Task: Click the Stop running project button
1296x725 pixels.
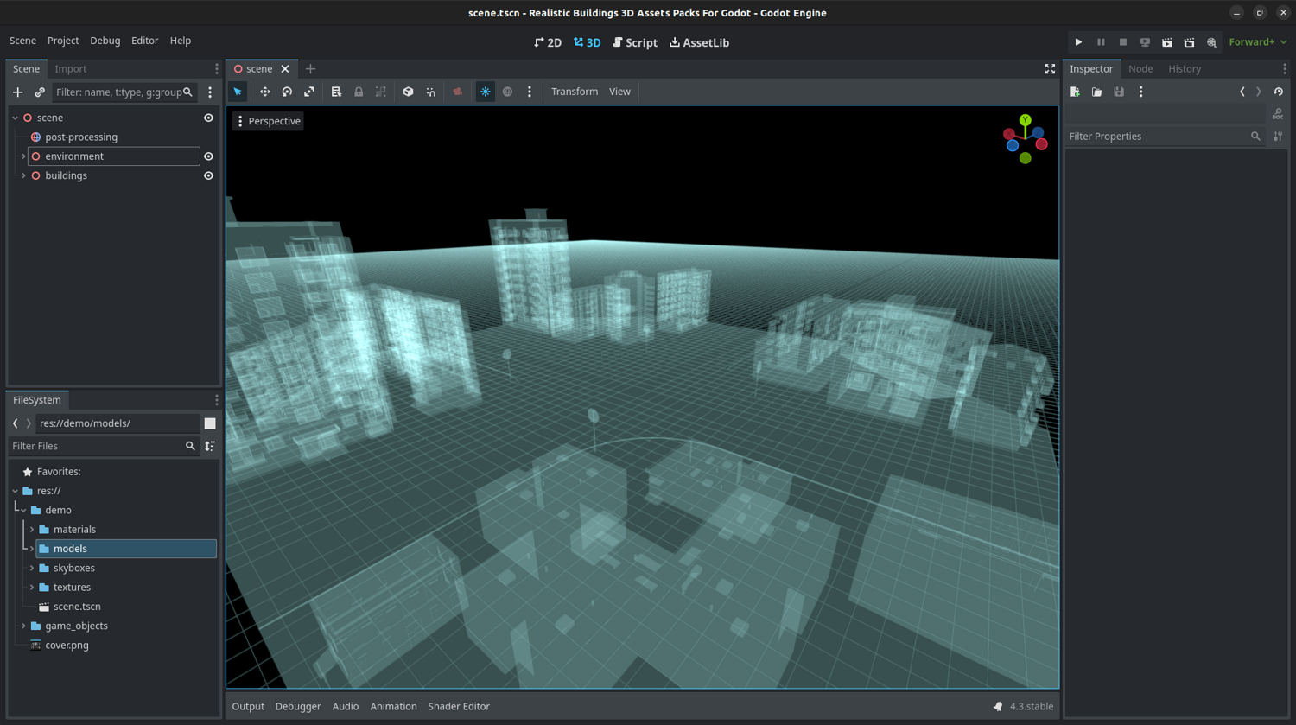Action: coord(1123,42)
